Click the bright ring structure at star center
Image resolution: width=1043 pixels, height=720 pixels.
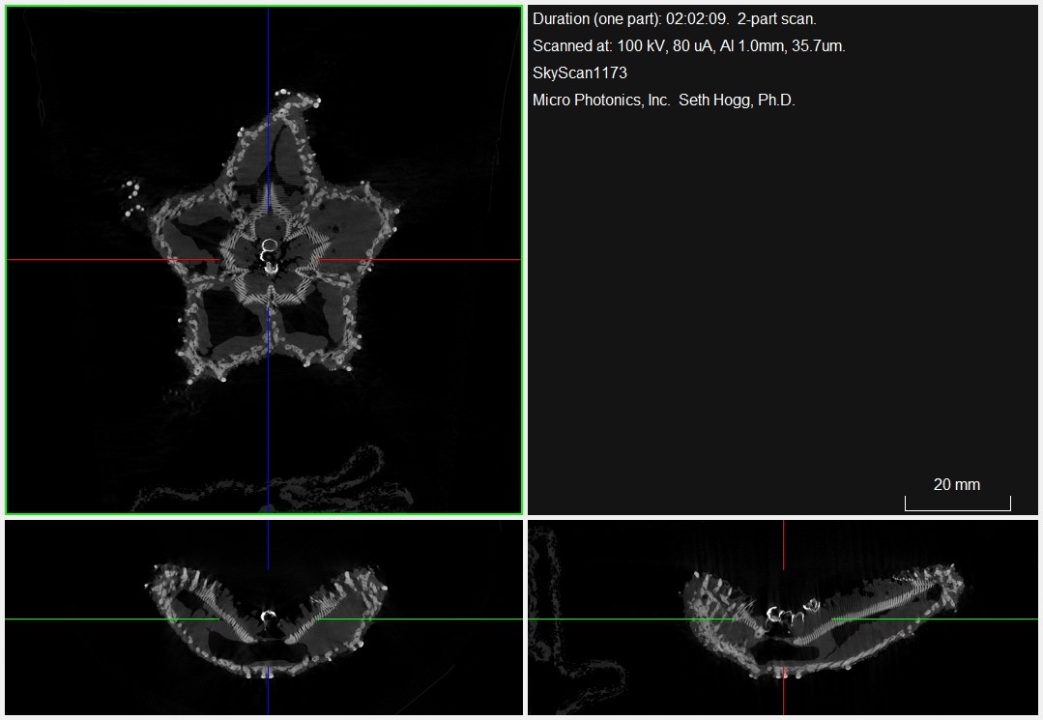click(270, 247)
